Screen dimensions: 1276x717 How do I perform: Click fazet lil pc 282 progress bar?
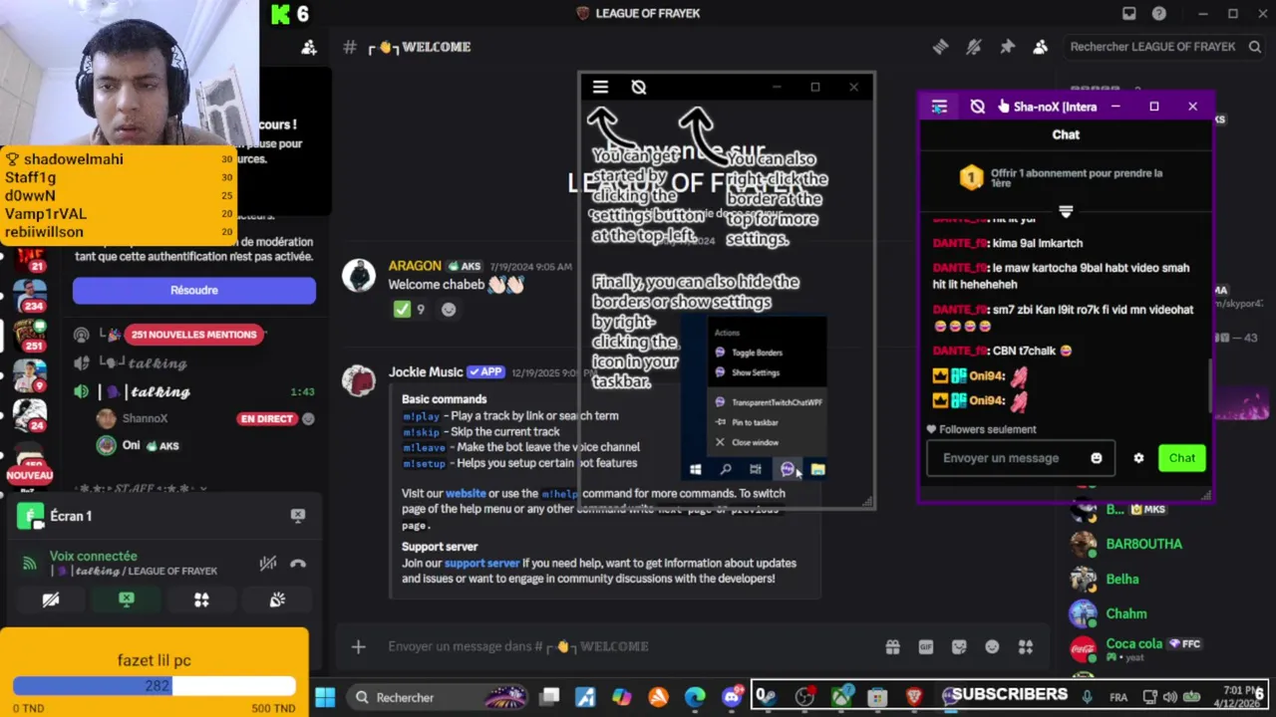(155, 686)
